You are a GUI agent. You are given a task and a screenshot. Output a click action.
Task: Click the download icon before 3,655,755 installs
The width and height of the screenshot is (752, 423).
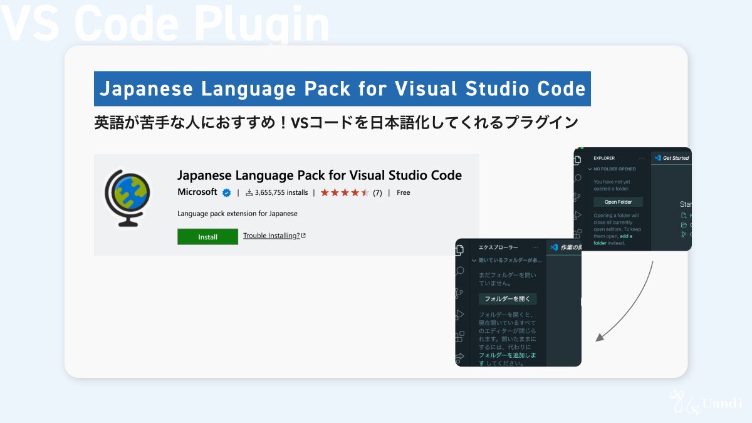(x=249, y=192)
